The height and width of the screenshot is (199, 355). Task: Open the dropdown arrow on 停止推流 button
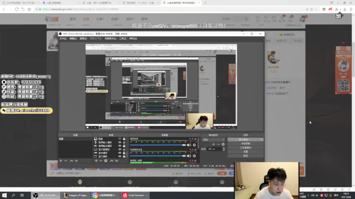[x=261, y=140]
